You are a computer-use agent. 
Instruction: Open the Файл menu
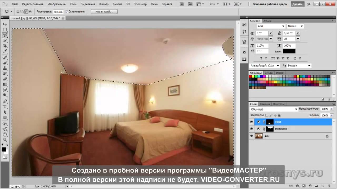pyautogui.click(x=15, y=4)
